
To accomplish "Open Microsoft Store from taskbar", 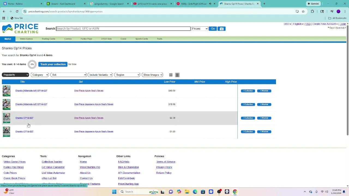I will tap(203, 192).
